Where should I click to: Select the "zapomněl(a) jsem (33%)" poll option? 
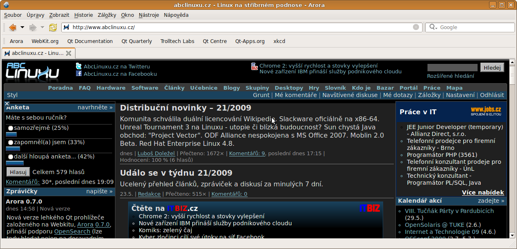click(11, 143)
